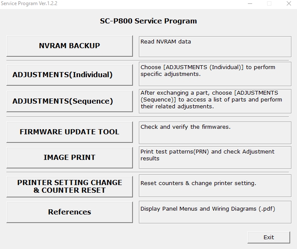Click the 'Service Program Ver.1.2.2' title bar text

[x=29, y=3]
